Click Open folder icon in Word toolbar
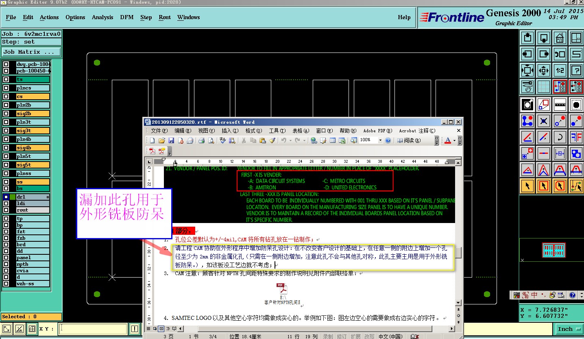The height and width of the screenshot is (339, 584). pos(161,140)
